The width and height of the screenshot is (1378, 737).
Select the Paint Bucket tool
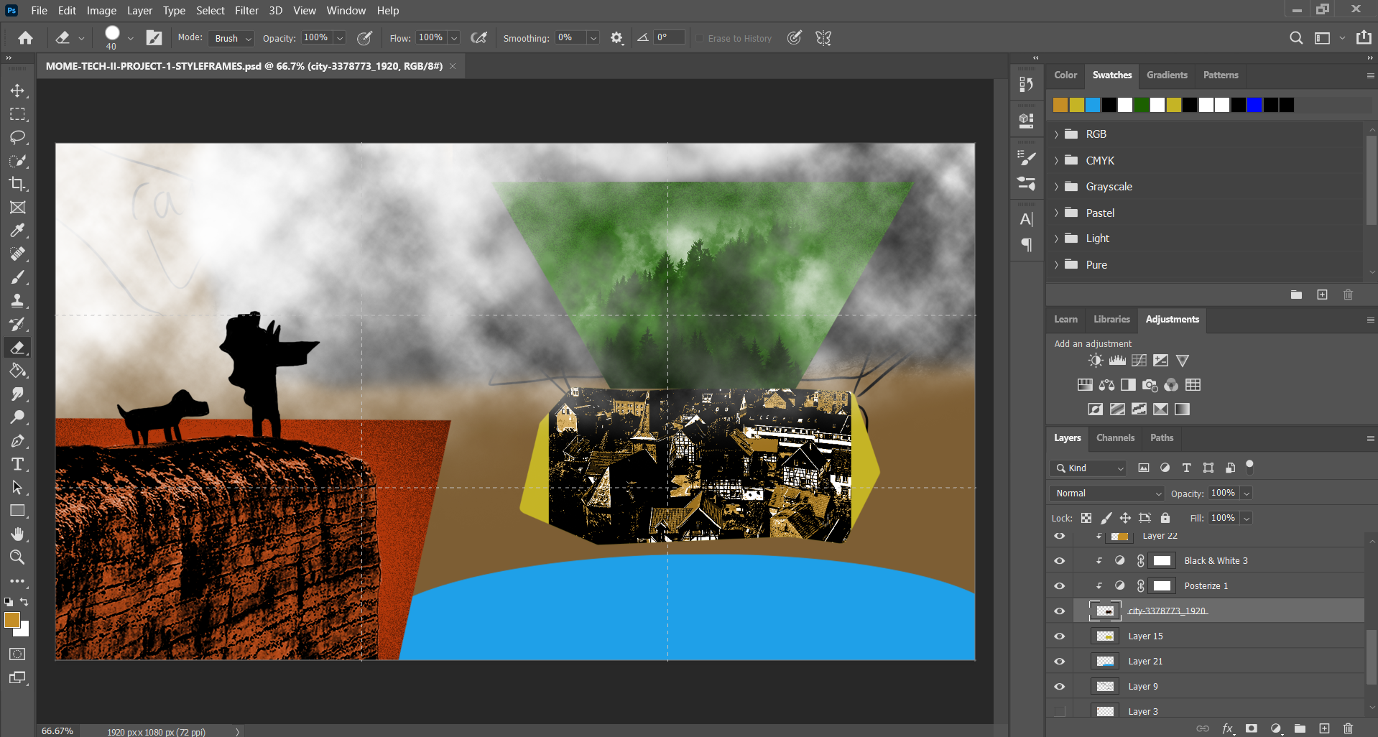click(x=17, y=371)
